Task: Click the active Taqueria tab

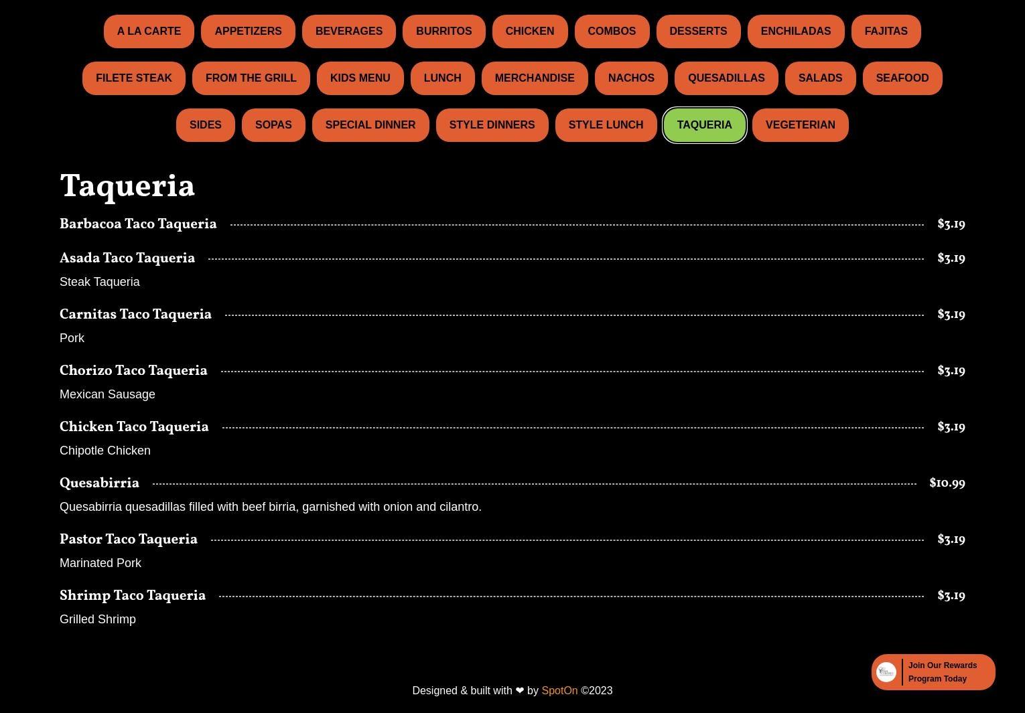Action: 704,125
